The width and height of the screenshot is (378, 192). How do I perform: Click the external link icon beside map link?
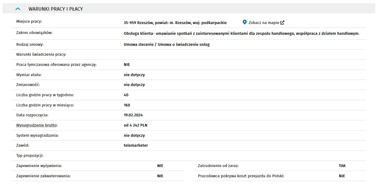coord(282,23)
